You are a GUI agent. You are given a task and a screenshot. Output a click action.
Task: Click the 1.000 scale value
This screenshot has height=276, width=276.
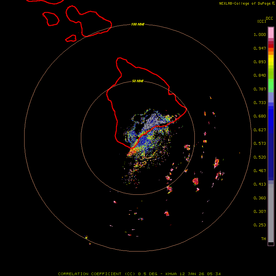click(x=260, y=34)
